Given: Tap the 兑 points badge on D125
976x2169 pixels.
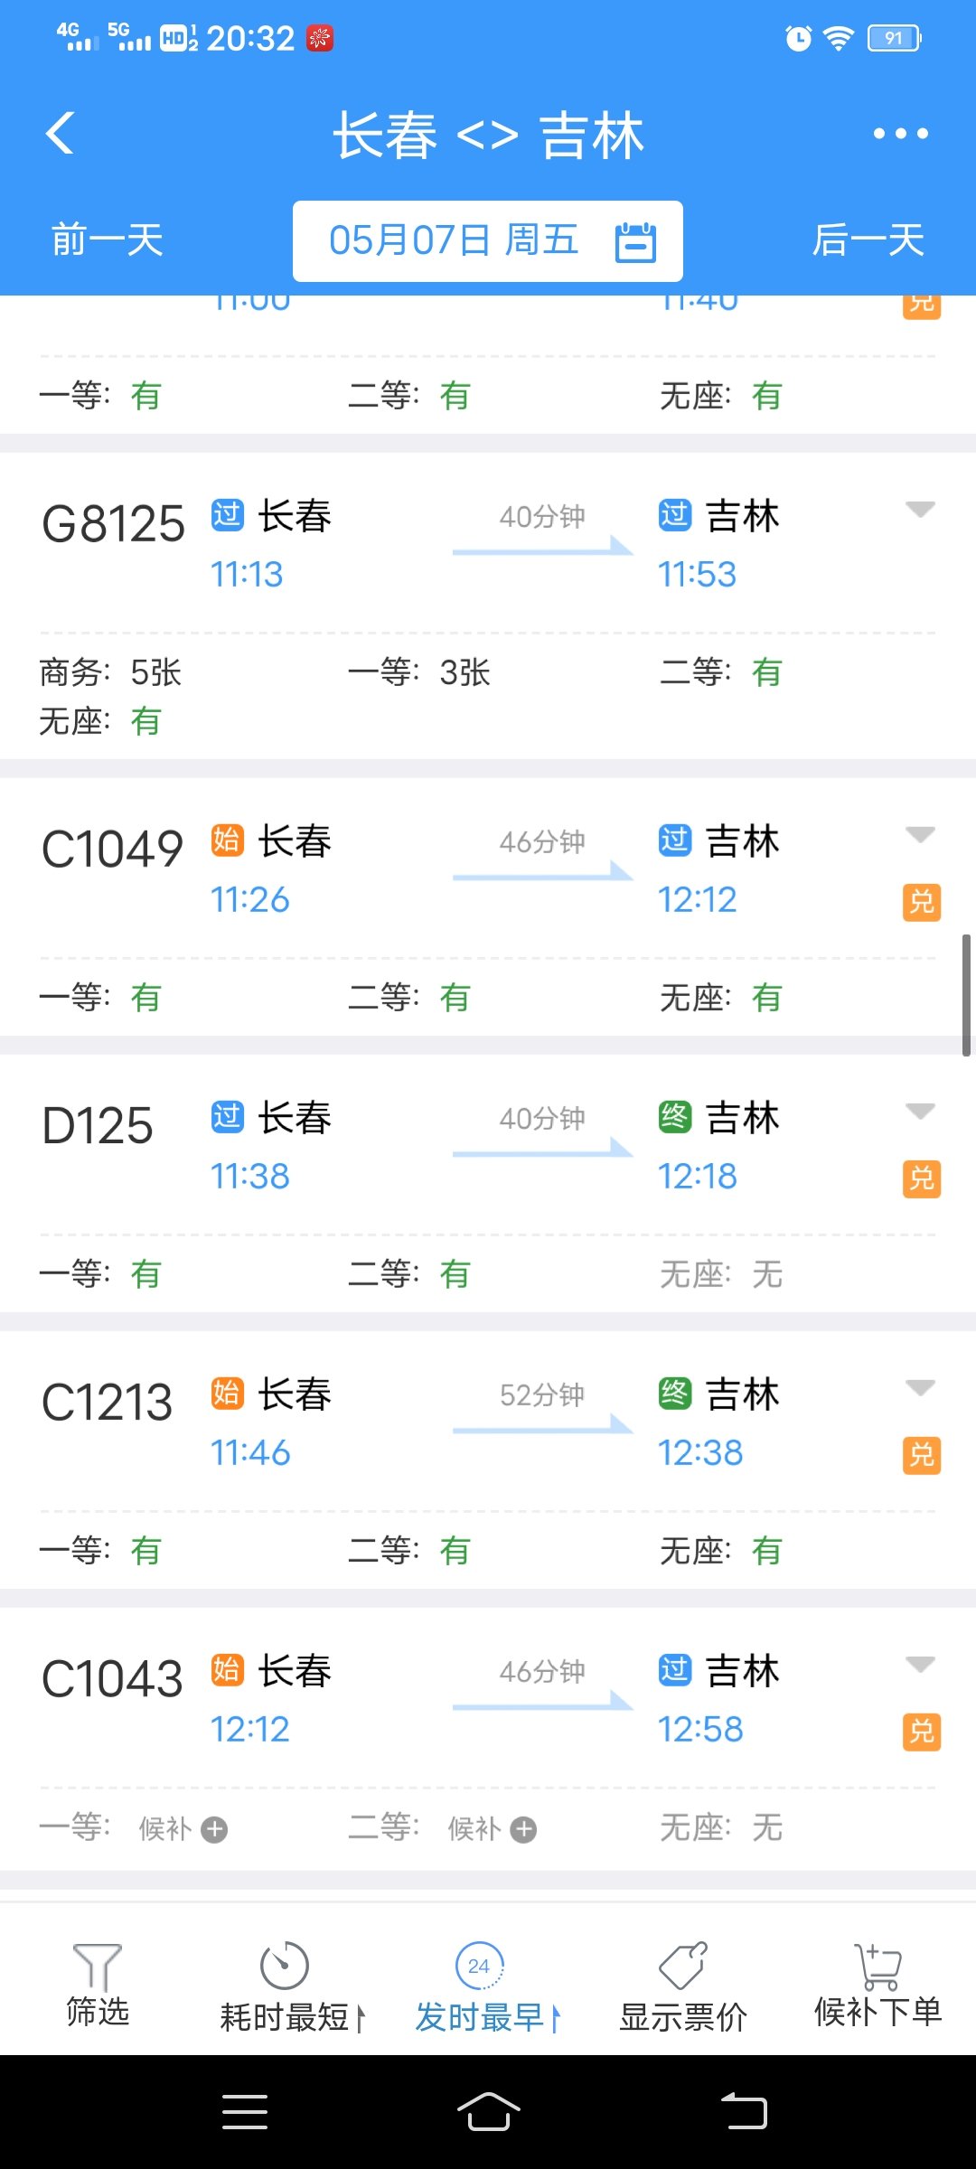Looking at the screenshot, I should 921,1178.
